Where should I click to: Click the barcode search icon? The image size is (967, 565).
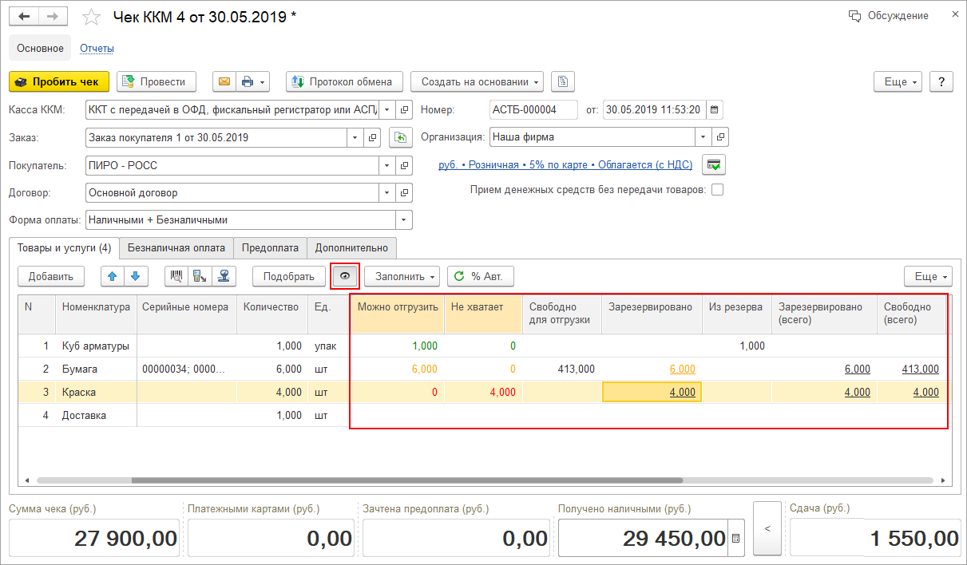(177, 276)
